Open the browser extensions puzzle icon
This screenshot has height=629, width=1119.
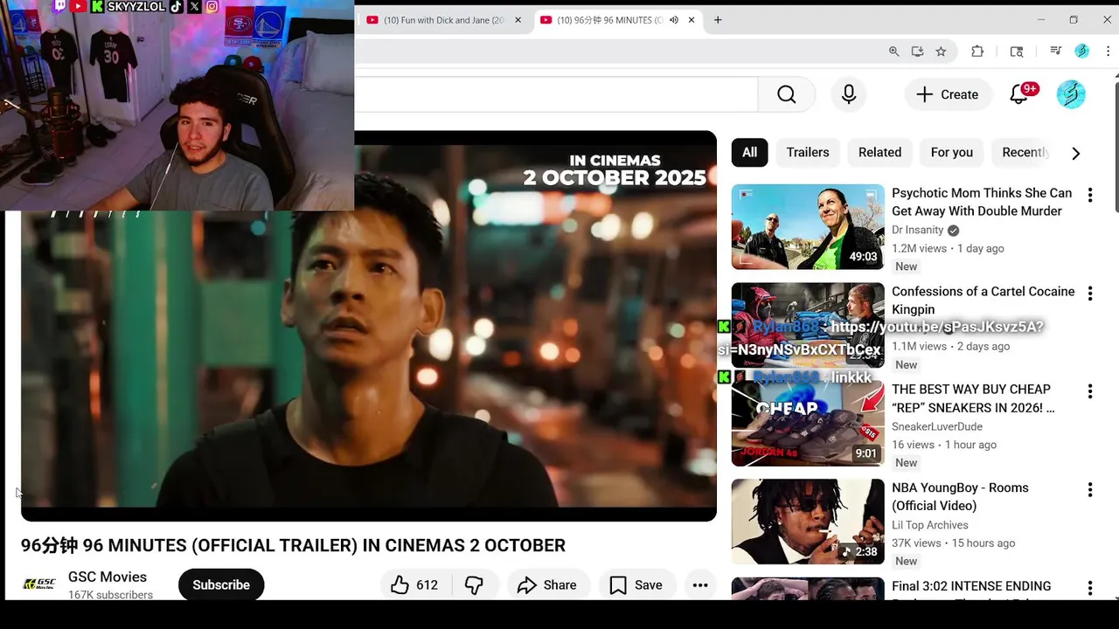coord(977,52)
